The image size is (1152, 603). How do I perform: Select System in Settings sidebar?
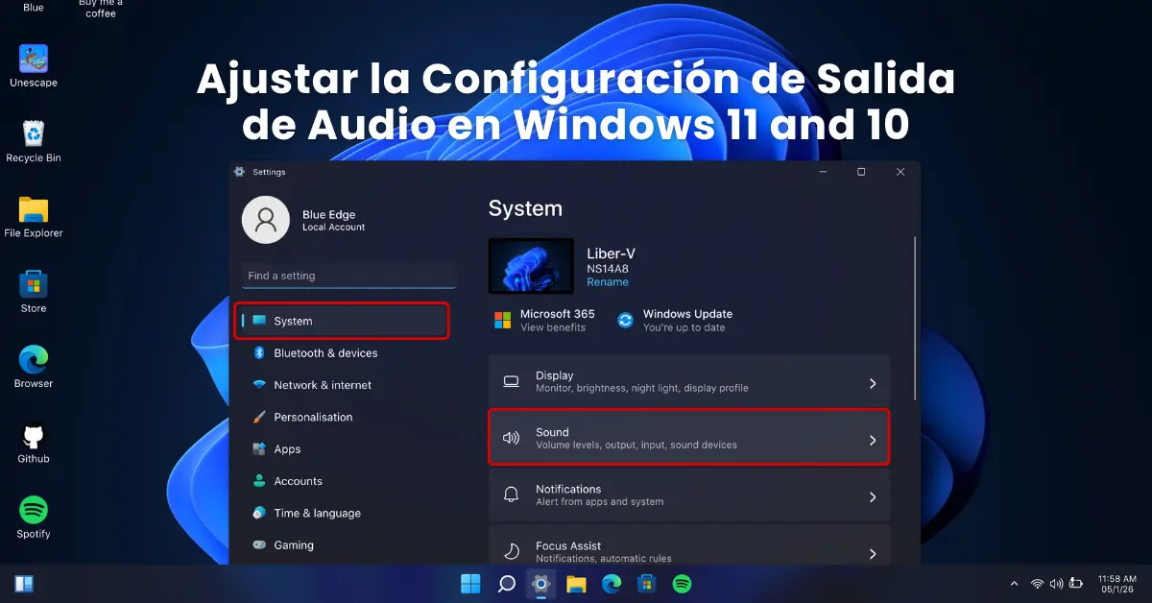click(342, 321)
